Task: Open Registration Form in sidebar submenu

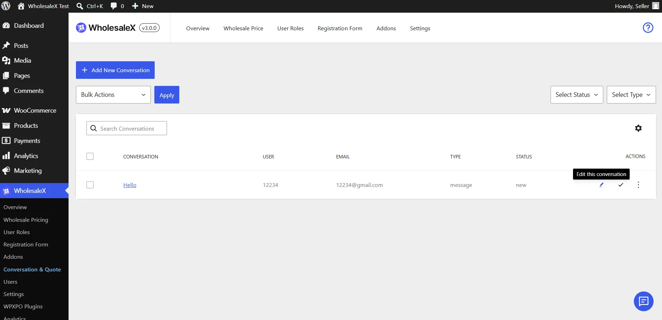Action: pos(26,244)
